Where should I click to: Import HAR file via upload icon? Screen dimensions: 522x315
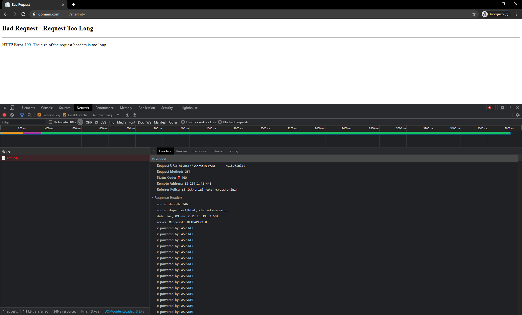pyautogui.click(x=127, y=115)
